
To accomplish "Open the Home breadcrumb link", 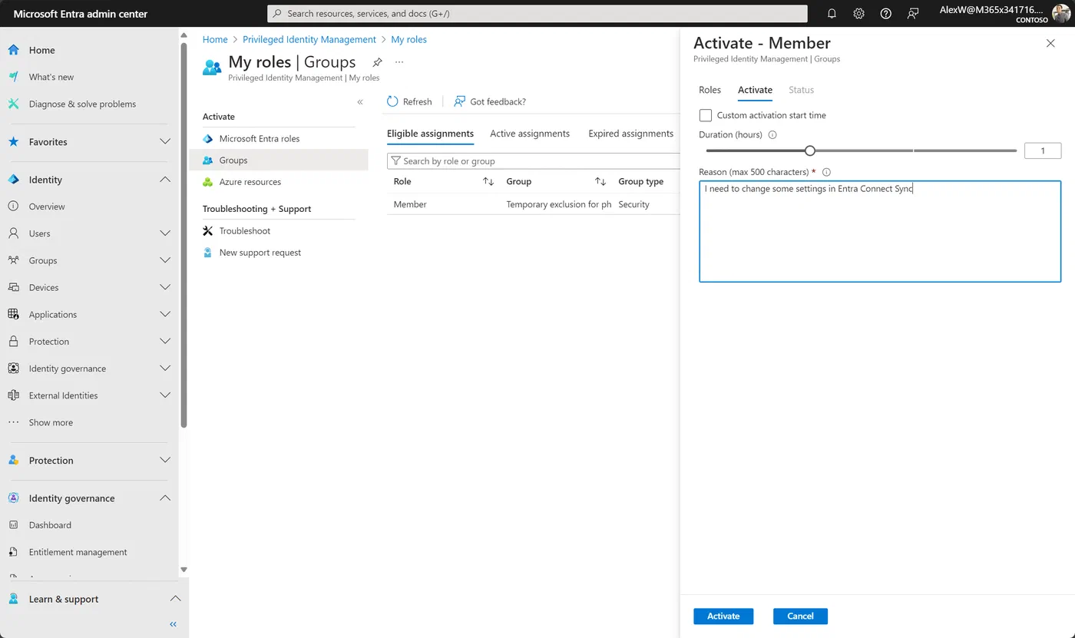I will click(215, 39).
